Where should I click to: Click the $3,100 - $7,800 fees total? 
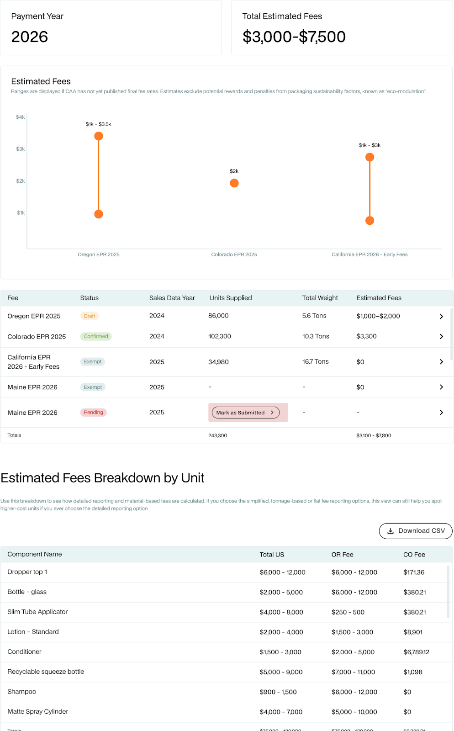point(374,435)
